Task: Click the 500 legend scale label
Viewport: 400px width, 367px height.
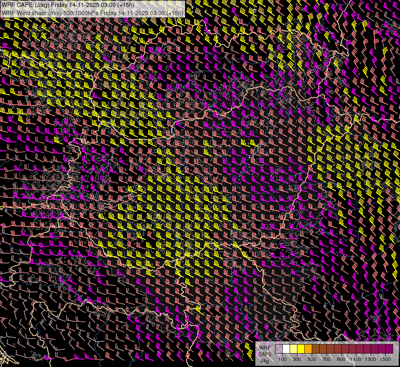Action: [x=312, y=359]
